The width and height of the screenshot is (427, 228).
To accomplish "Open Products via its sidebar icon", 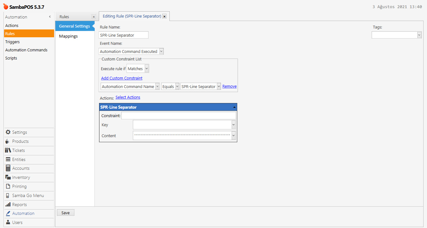I will (x=8, y=141).
